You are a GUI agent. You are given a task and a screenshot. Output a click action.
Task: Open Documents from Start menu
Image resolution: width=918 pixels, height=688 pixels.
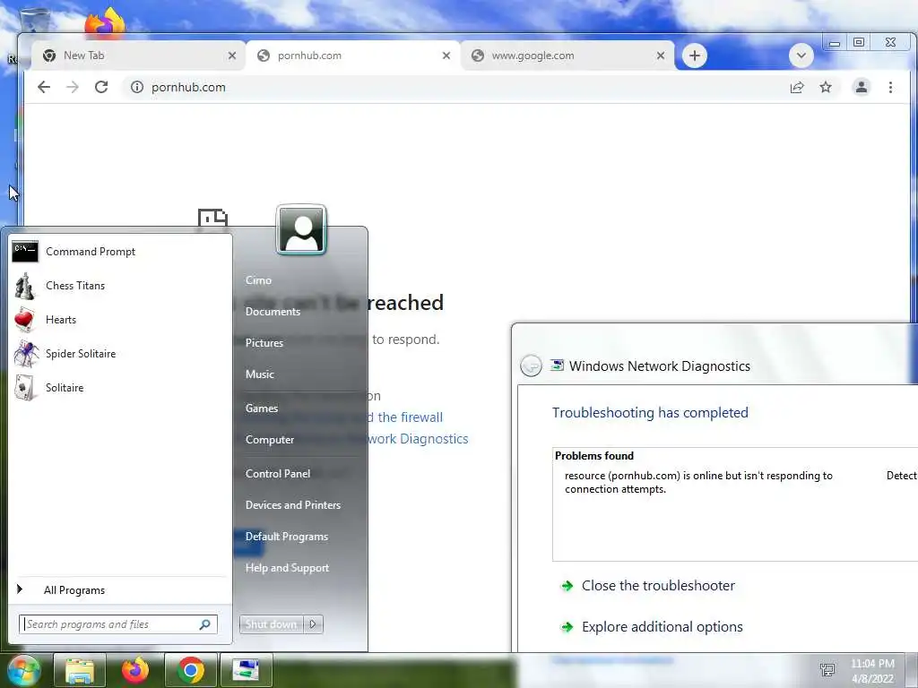coord(273,312)
